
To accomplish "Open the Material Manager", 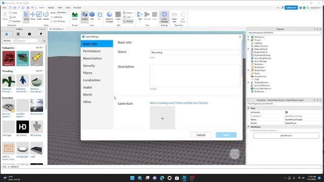I will tap(109, 17).
